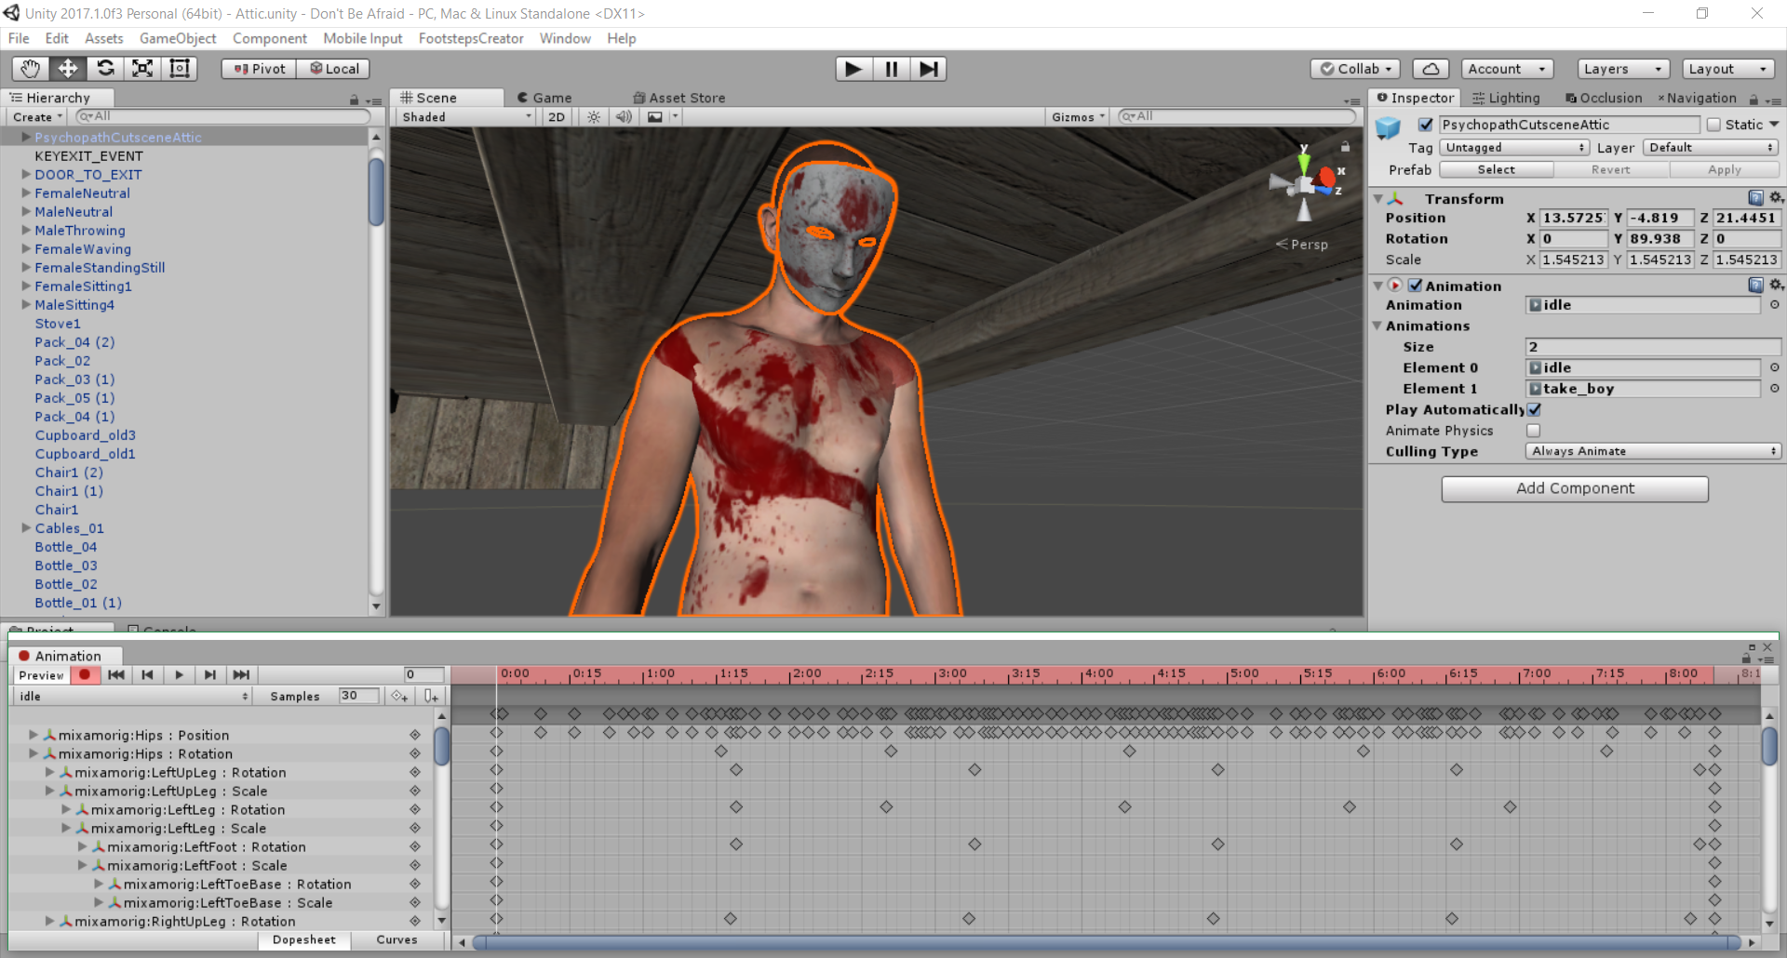This screenshot has height=958, width=1787.
Task: Open the Layers dropdown
Action: point(1622,69)
